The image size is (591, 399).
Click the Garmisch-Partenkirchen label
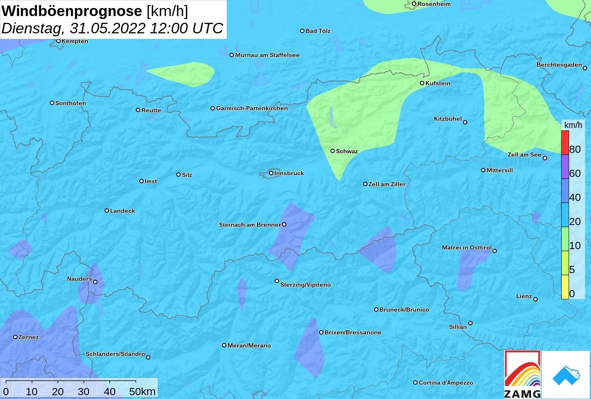[252, 108]
